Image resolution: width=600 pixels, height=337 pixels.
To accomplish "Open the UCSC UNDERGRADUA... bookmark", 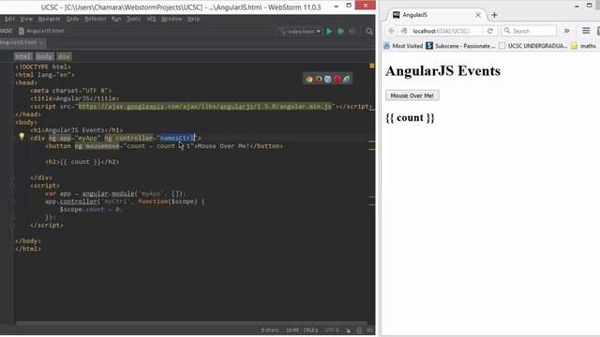I will point(533,46).
